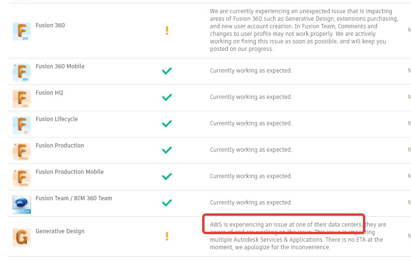The width and height of the screenshot is (411, 261).
Task: Click the green checkmark for Fusion HQ
Action: pos(167,97)
